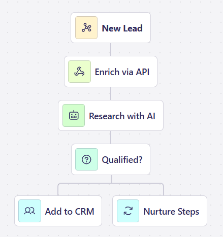
Task: Click the webhook icon on Enrich via API
Action: click(x=79, y=72)
